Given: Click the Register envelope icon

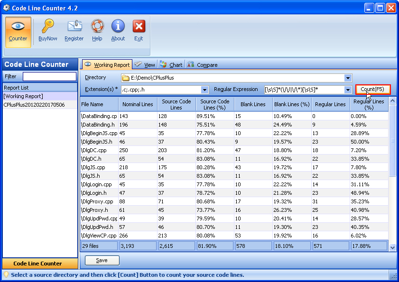Looking at the screenshot, I should pyautogui.click(x=74, y=27).
